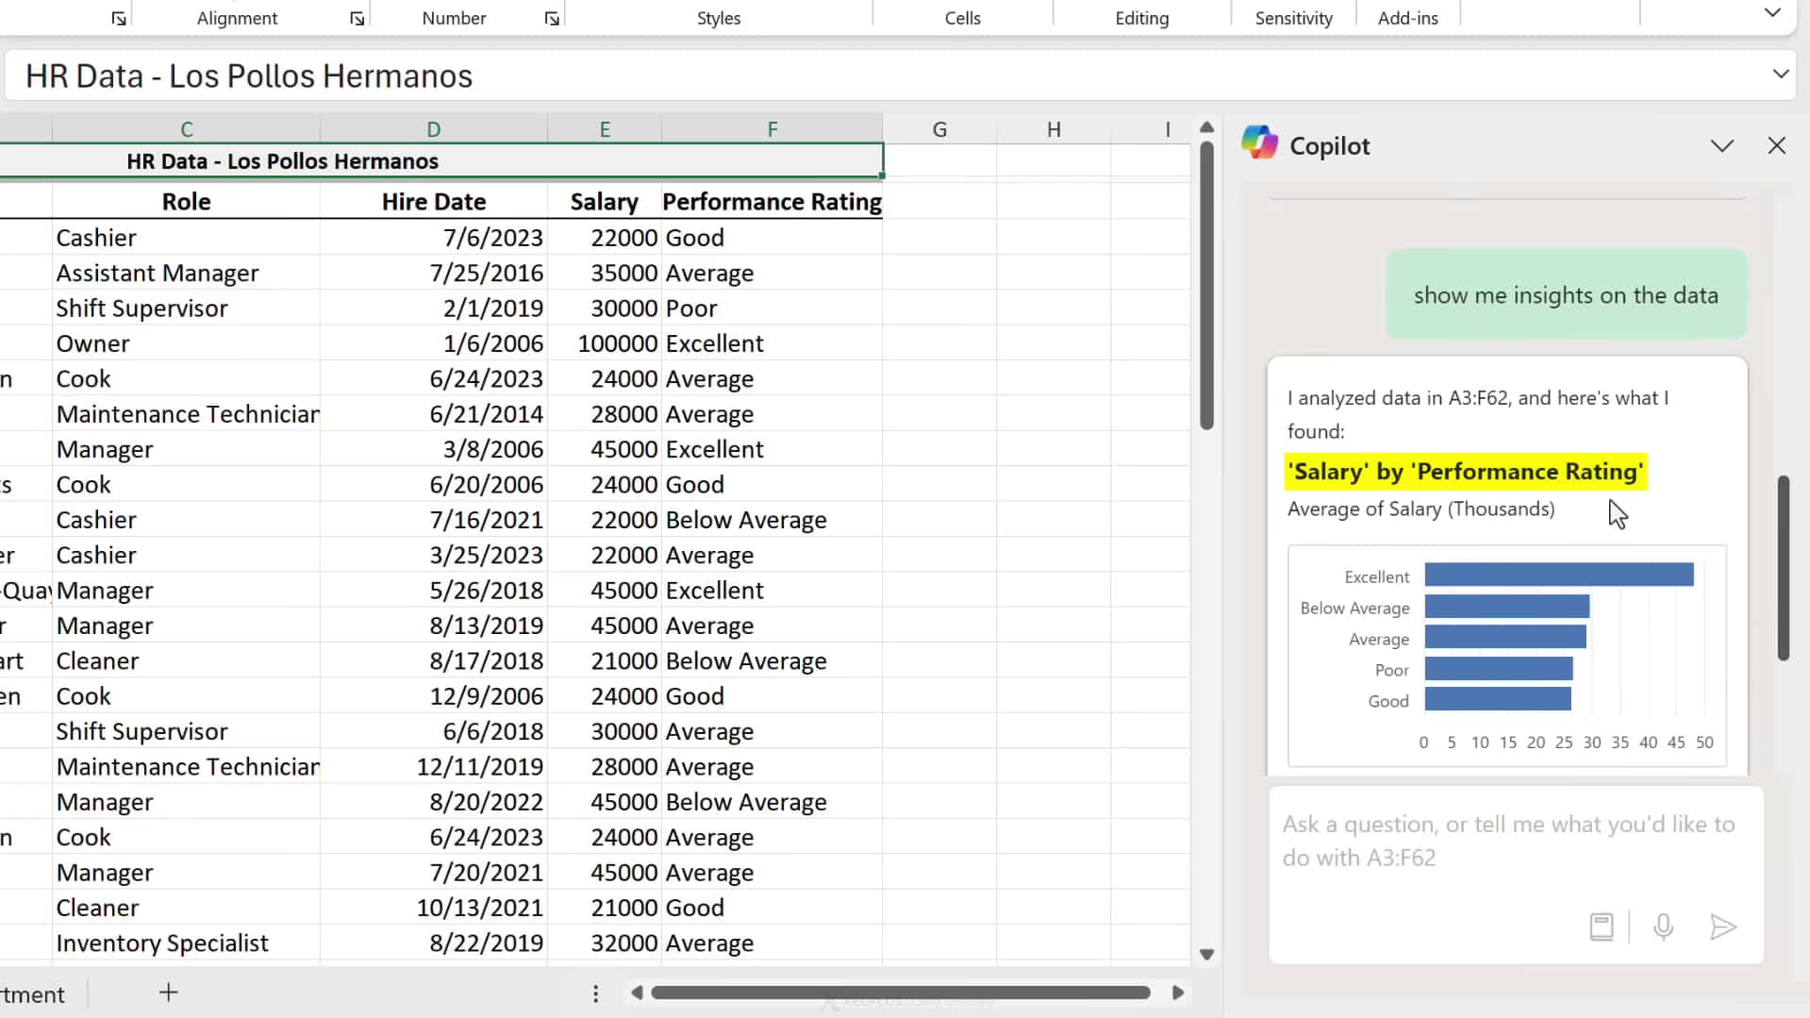Select column G header

click(939, 129)
